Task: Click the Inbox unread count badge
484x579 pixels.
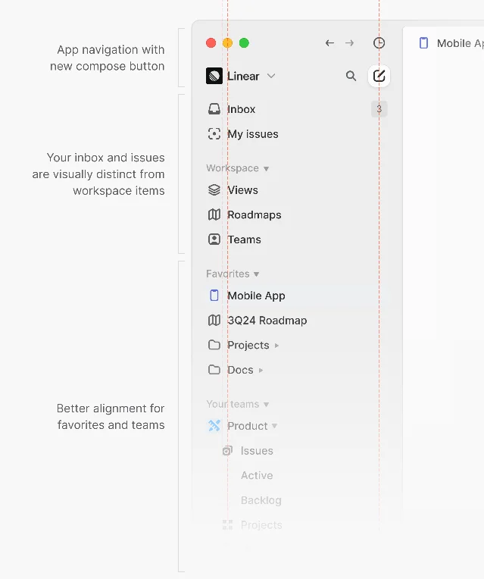Action: [x=379, y=109]
